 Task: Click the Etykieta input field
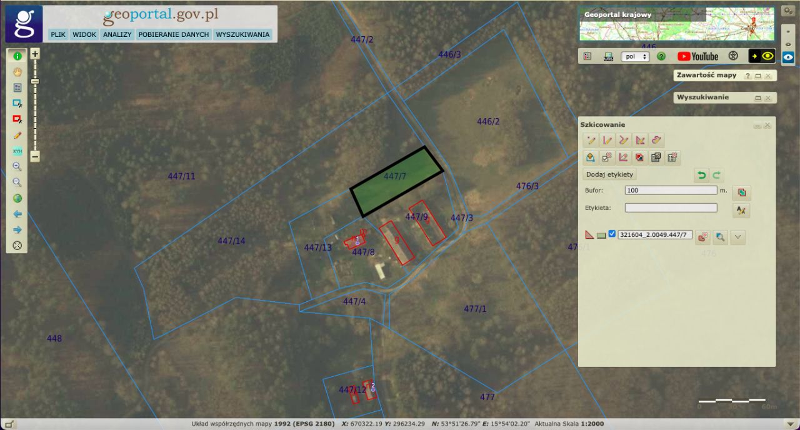[671, 207]
